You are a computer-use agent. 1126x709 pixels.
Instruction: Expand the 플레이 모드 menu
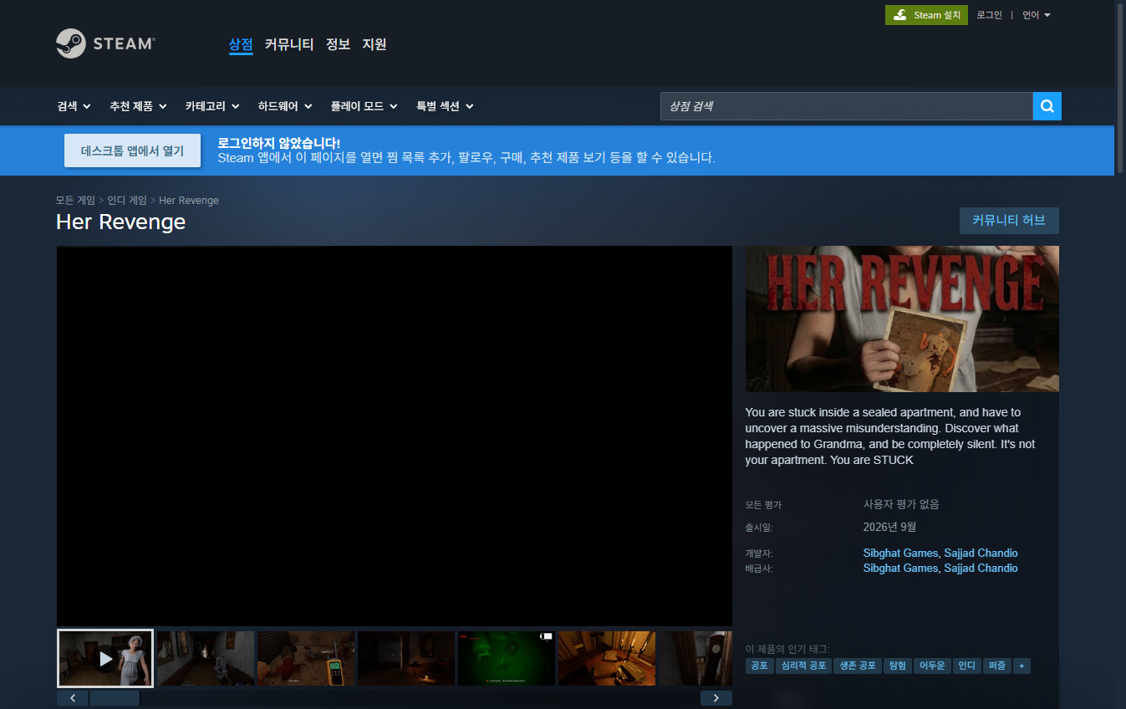point(364,106)
